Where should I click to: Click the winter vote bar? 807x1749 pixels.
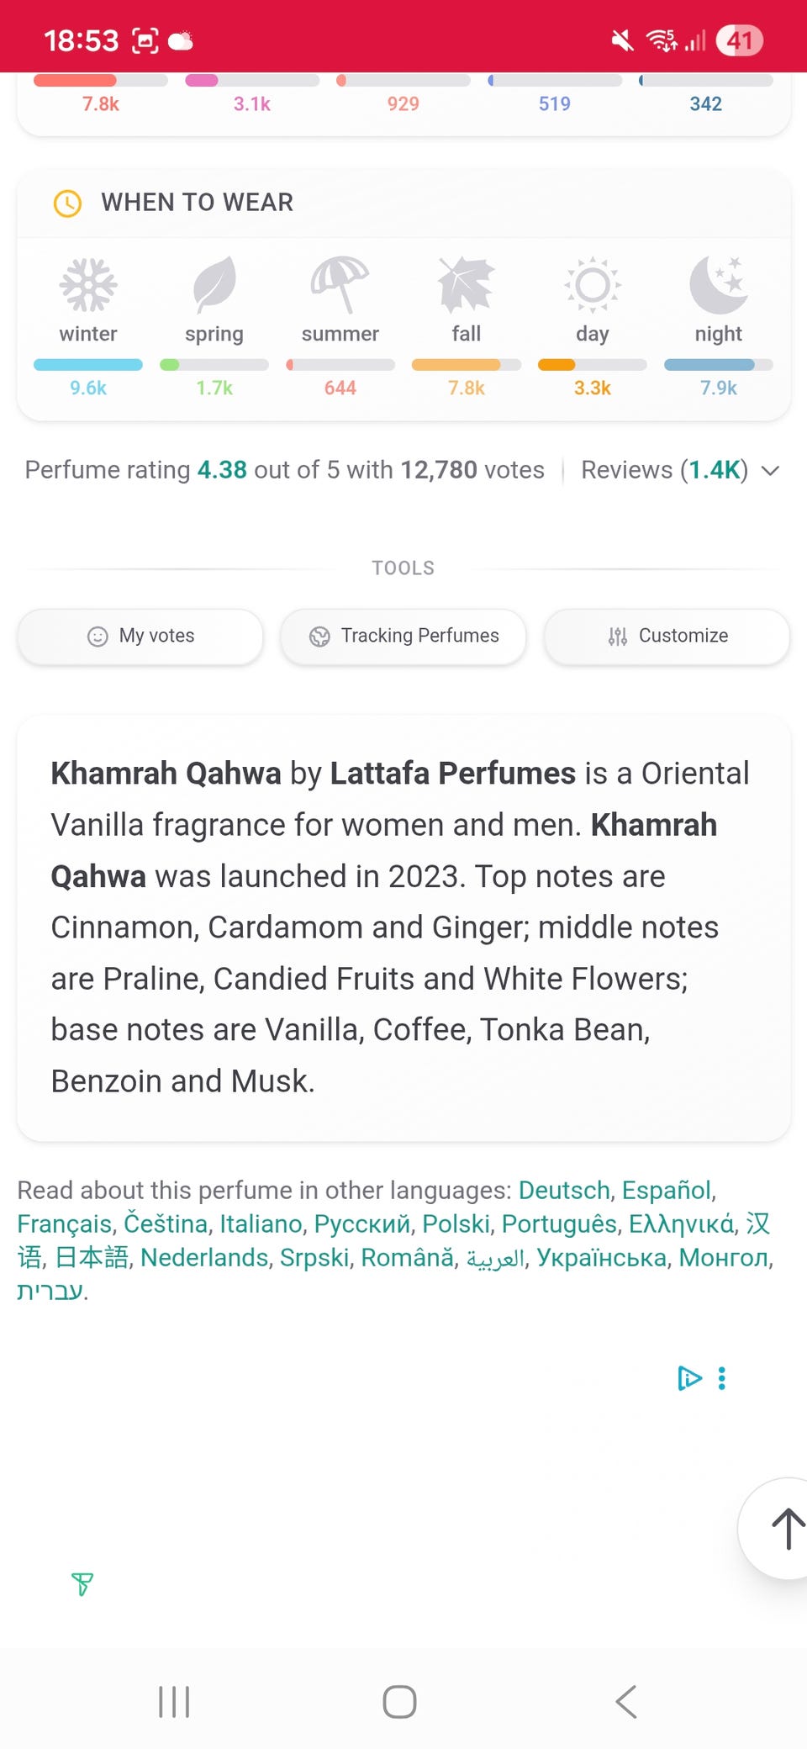(88, 365)
